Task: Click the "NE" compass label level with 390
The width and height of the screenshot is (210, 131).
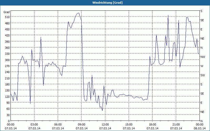Action: coord(202,39)
